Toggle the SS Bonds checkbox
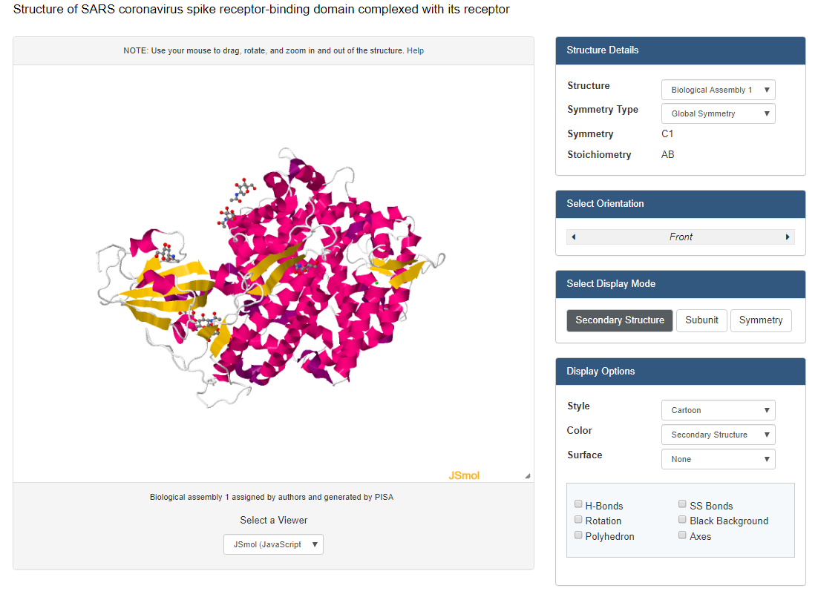Viewport: 818px width, 594px height. pos(683,505)
